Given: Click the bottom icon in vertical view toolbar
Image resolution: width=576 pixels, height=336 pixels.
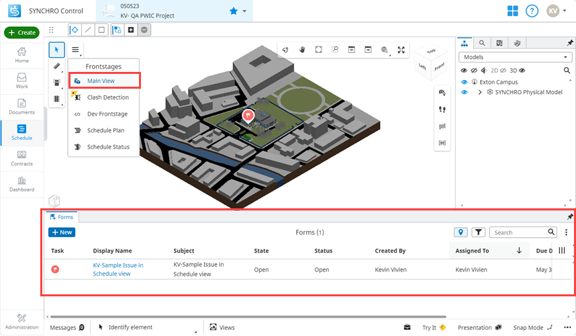Looking at the screenshot, I should 442,142.
